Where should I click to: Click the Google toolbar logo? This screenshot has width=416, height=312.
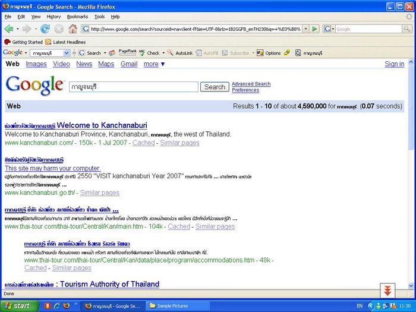coord(12,52)
